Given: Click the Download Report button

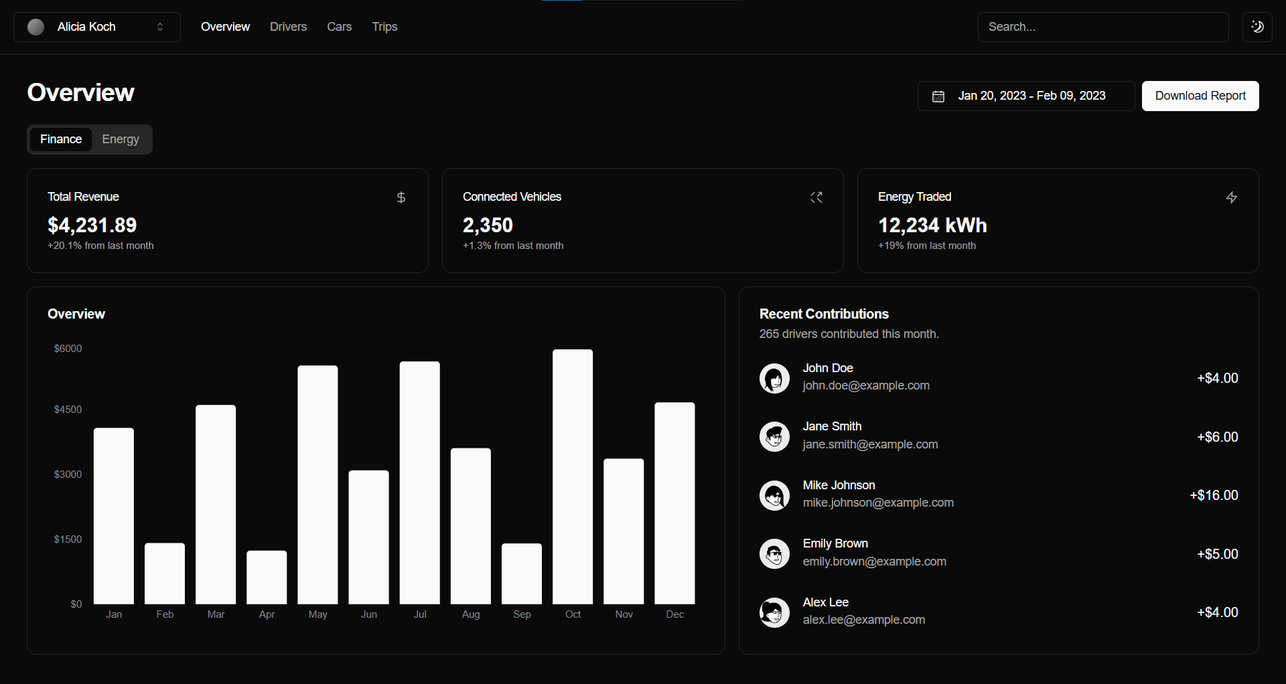Looking at the screenshot, I should click(x=1200, y=96).
